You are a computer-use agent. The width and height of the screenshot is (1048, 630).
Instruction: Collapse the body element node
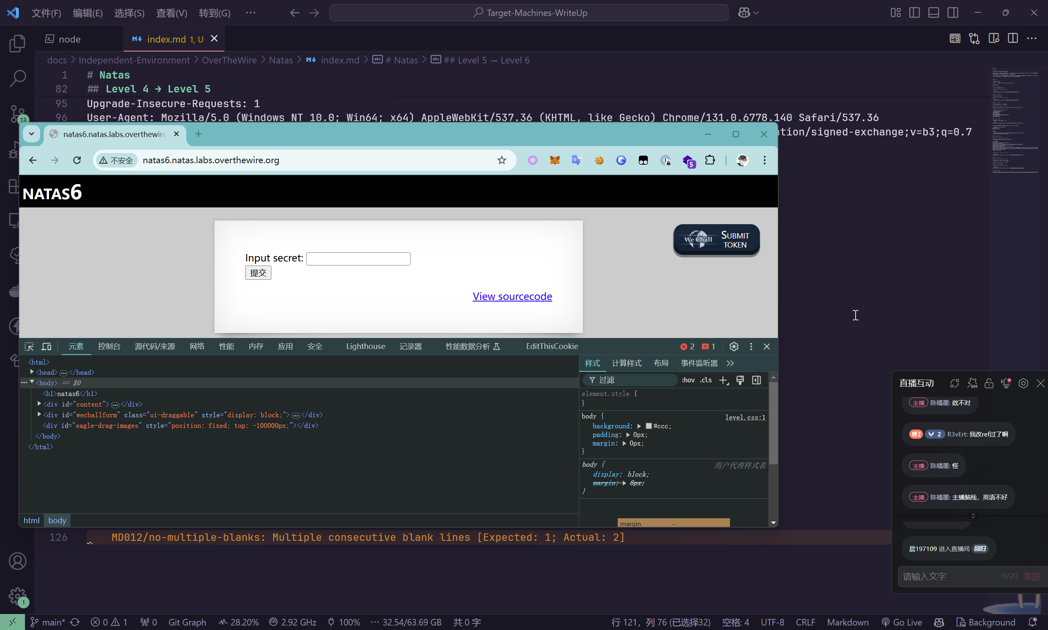click(x=32, y=382)
